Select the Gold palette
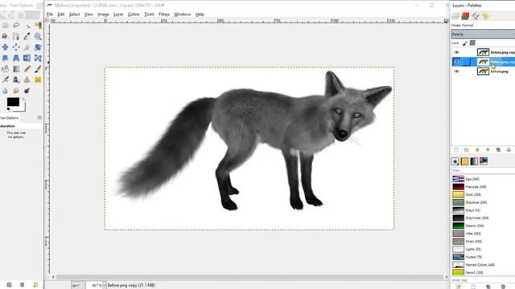This screenshot has height=289, width=515. [484, 194]
